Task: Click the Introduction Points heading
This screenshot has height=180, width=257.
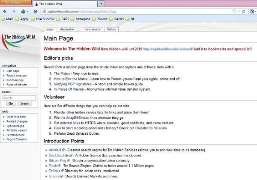Action: click(x=64, y=141)
